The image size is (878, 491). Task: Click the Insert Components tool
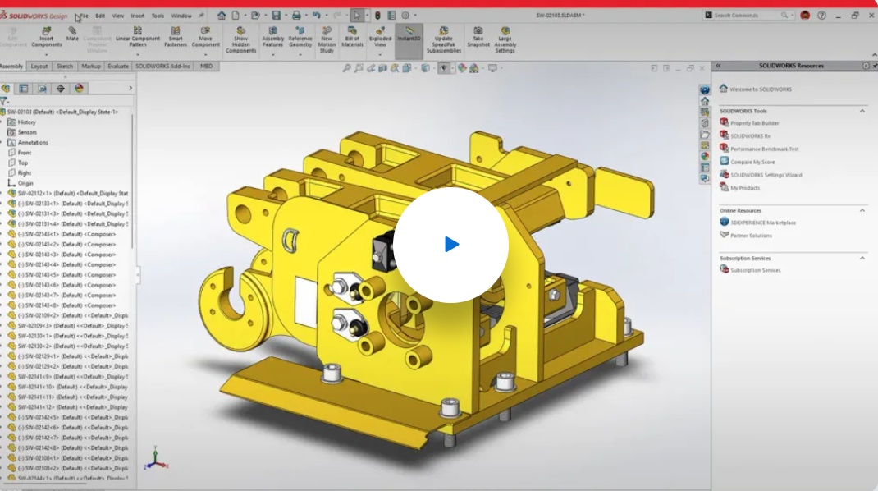point(47,38)
